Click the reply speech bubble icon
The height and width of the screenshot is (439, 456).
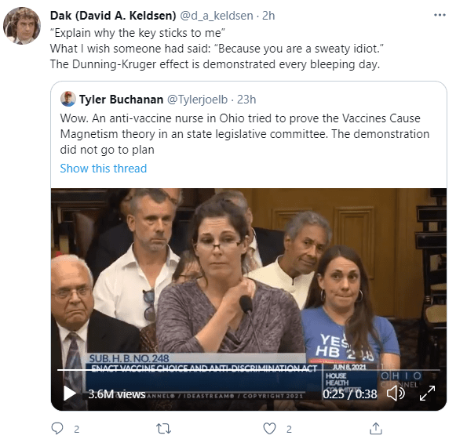57,428
